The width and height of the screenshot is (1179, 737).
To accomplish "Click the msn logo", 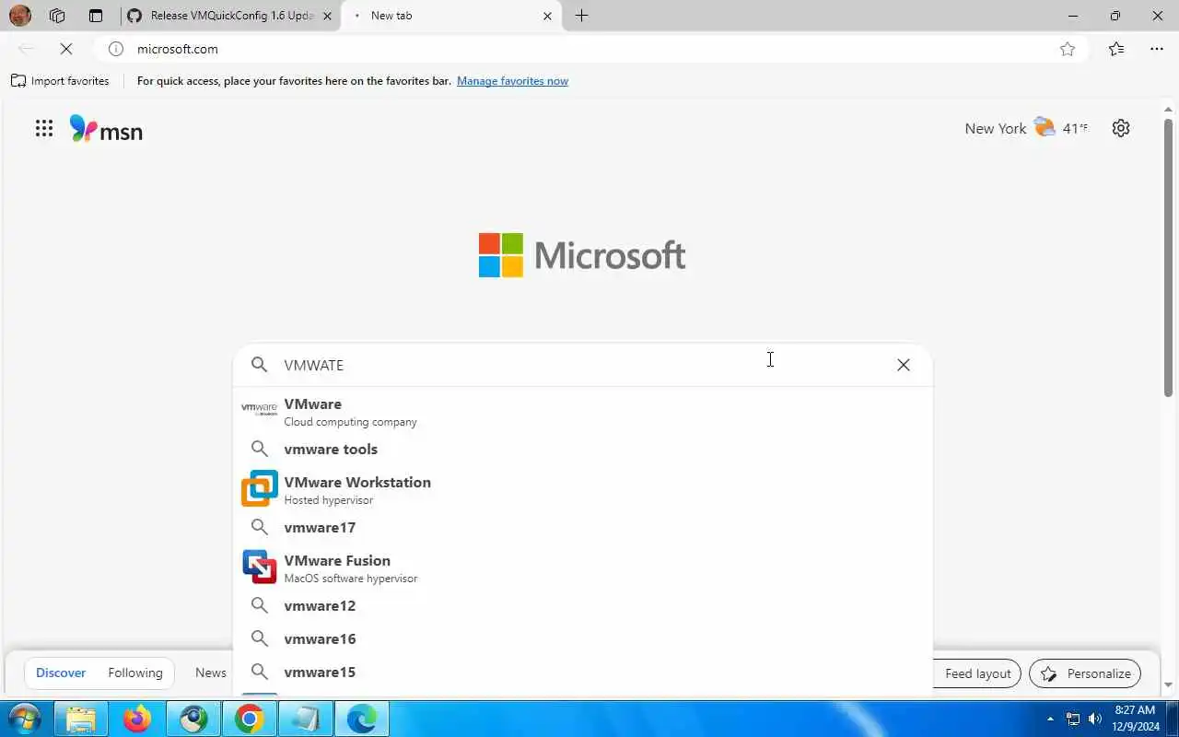I will click(106, 129).
